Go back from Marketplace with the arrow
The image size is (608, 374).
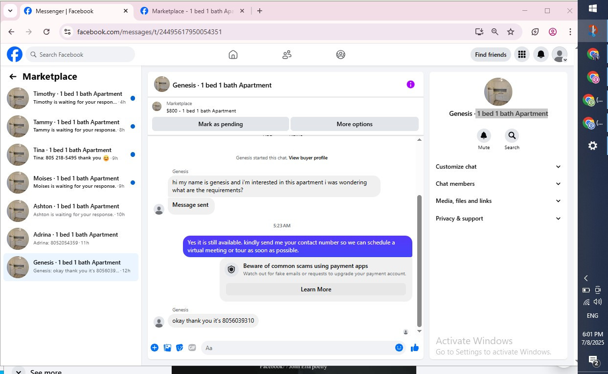[x=13, y=76]
